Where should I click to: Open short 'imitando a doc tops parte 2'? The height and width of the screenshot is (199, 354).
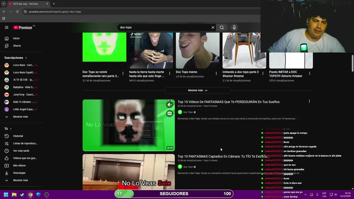tap(241, 74)
